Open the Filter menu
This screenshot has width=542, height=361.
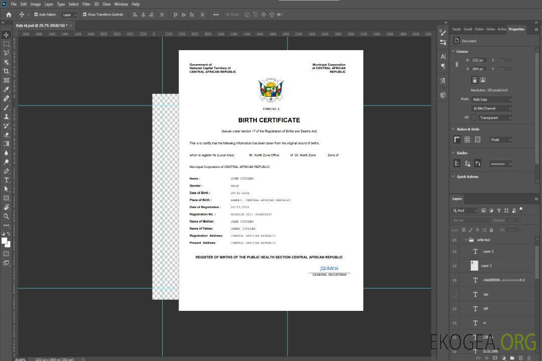coord(86,4)
